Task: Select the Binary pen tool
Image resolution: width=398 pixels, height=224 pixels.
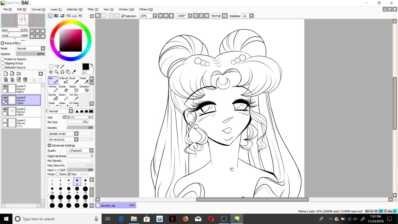Action: (63, 97)
